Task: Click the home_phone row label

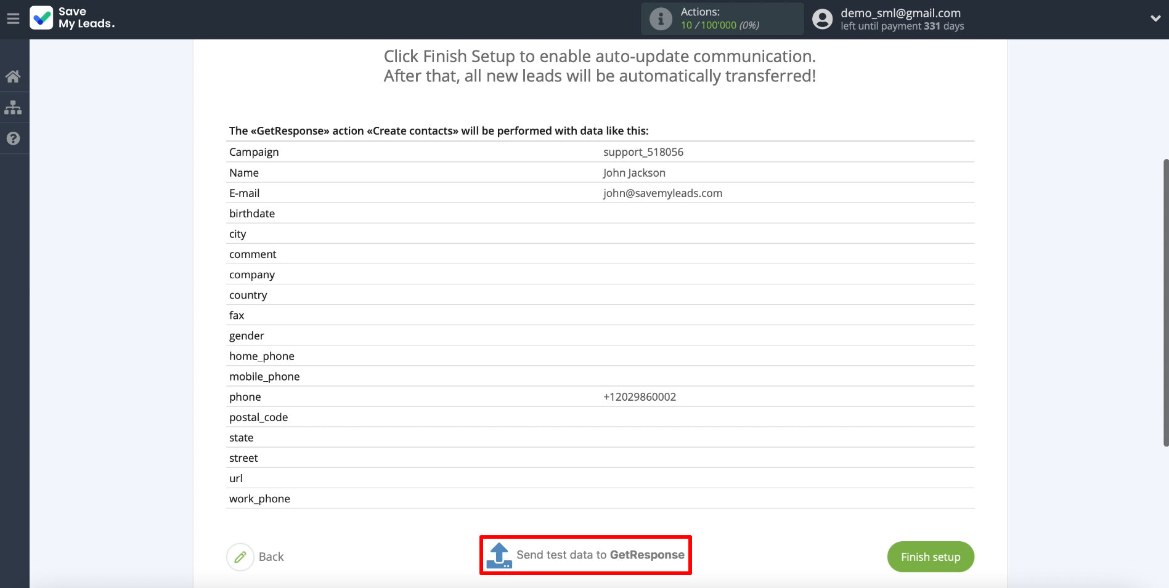Action: [262, 356]
